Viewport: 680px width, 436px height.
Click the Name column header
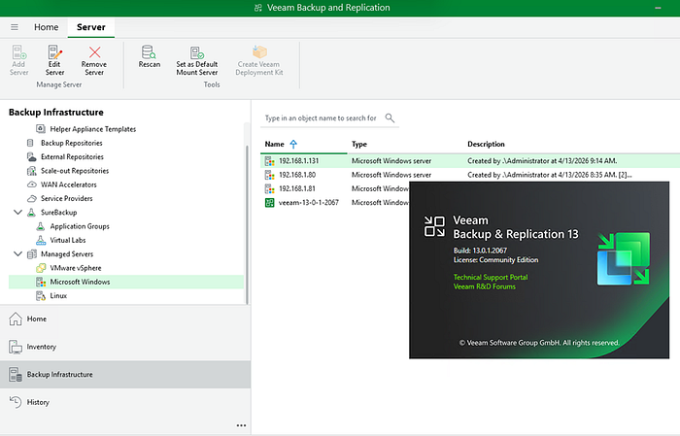[275, 144]
